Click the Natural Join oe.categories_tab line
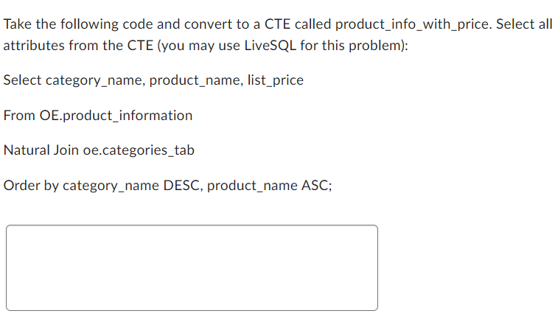The width and height of the screenshot is (555, 322). (99, 150)
